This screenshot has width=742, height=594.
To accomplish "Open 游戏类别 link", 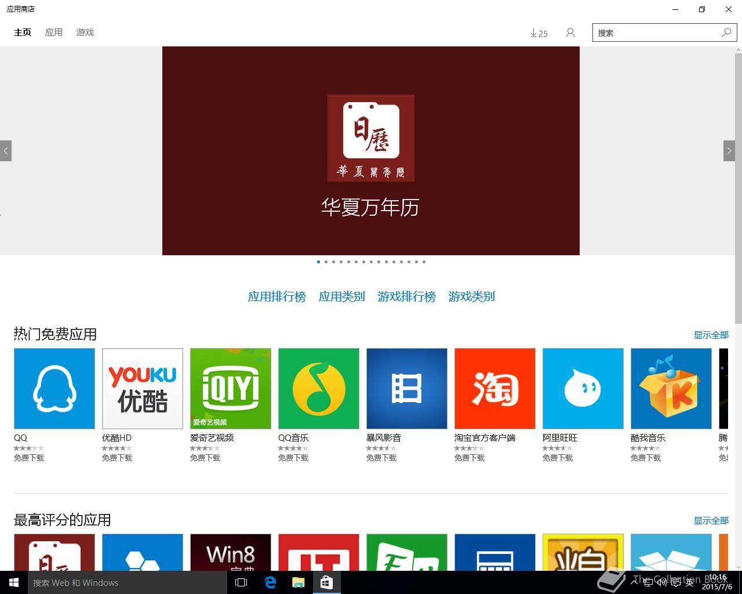I will click(x=472, y=296).
